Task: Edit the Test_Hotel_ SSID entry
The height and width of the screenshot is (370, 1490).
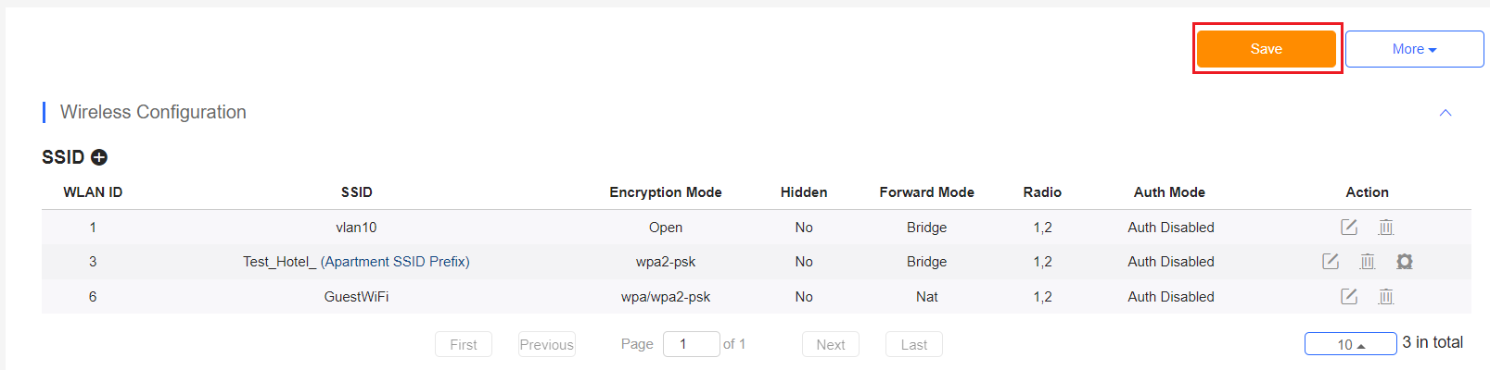Action: click(x=1331, y=261)
